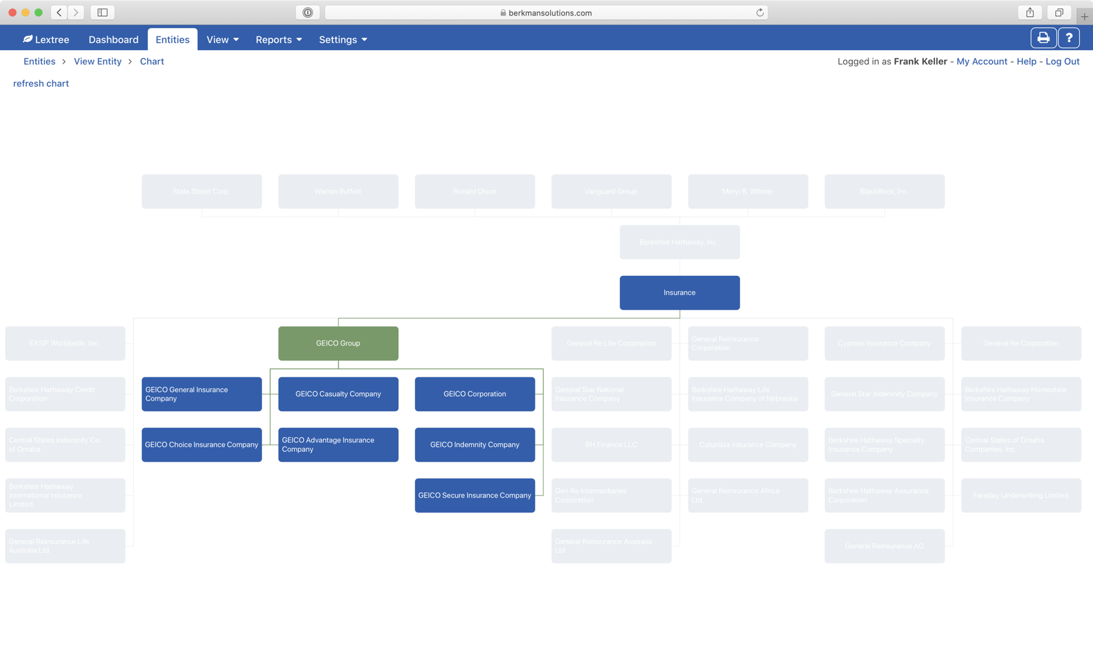This screenshot has height=668, width=1093.
Task: Click the faded General Re Corporation node
Action: point(1021,343)
